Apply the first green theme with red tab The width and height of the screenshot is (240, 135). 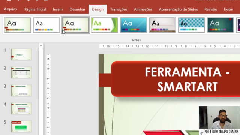point(18,25)
